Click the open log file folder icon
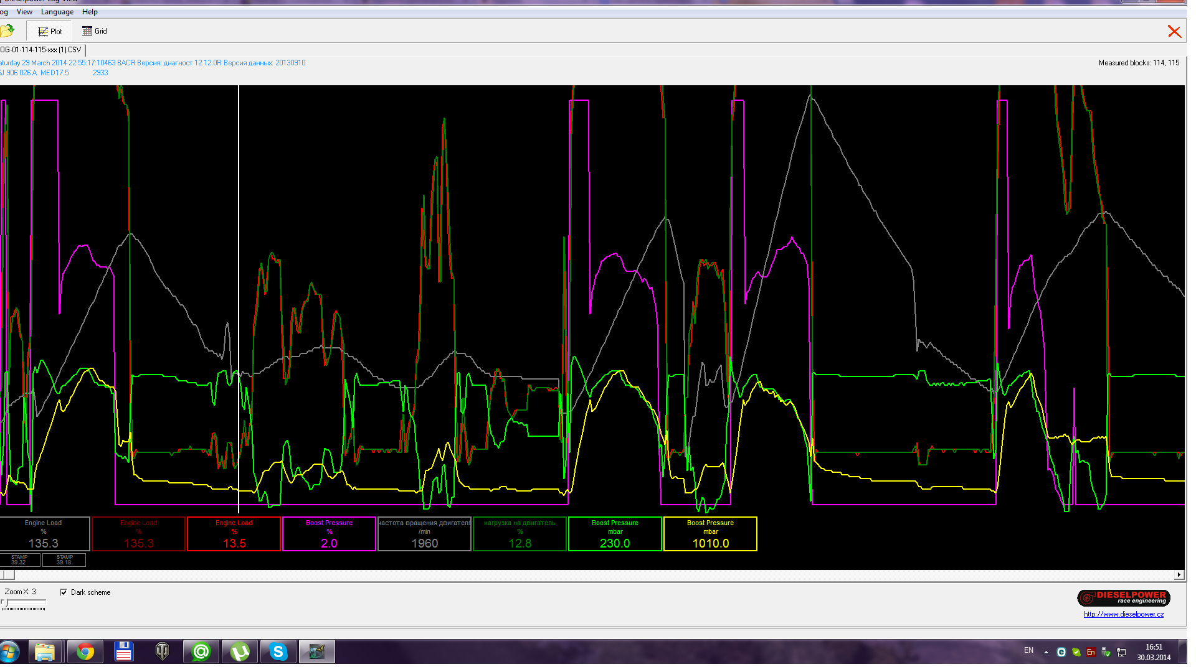1196x672 pixels. [x=7, y=30]
